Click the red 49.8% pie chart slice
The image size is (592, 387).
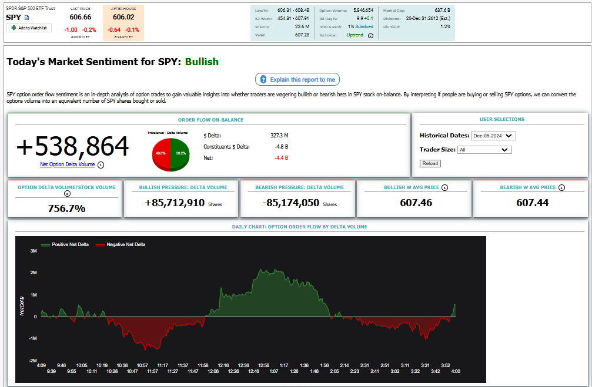(161, 153)
